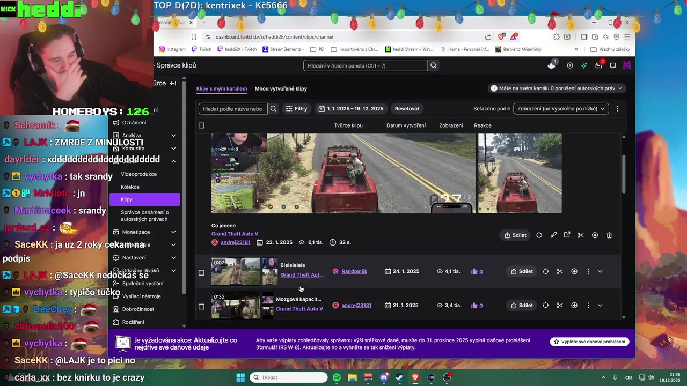
Task: Open Dobročinnost in the sidebar
Action: pos(138,309)
